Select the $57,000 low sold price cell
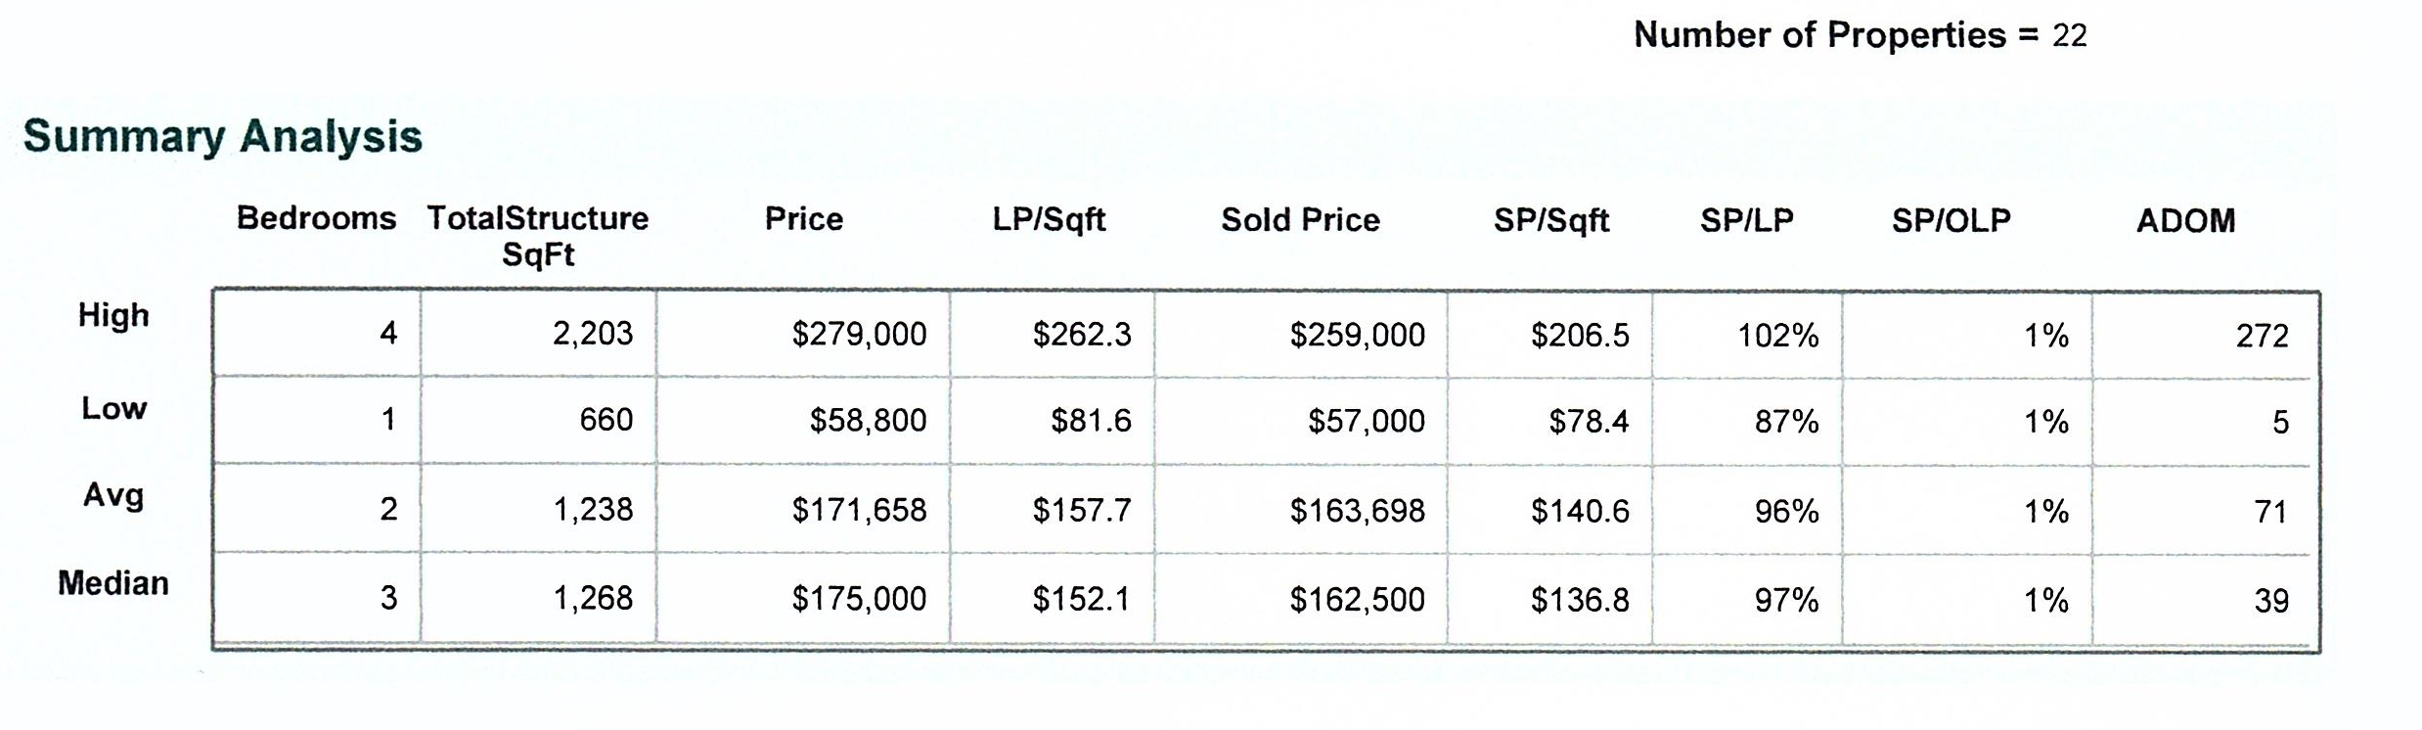The image size is (2422, 730). pos(1366,422)
